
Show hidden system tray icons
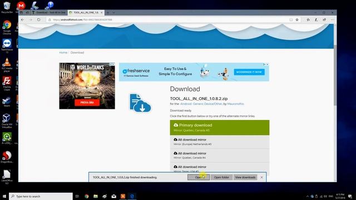(308, 196)
